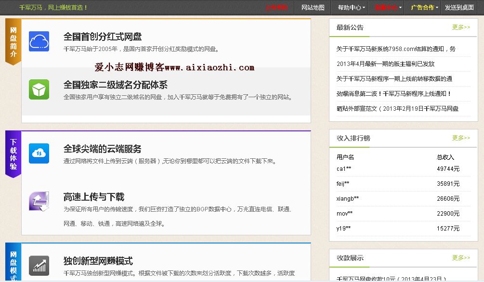
Task: Open the red dropdown between 帮助中心 and 广告合作
Action: tap(388, 8)
